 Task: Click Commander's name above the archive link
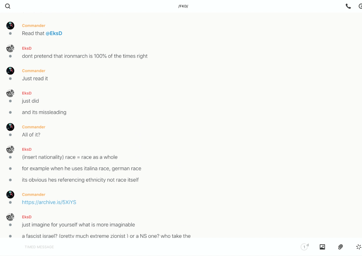coord(34,195)
